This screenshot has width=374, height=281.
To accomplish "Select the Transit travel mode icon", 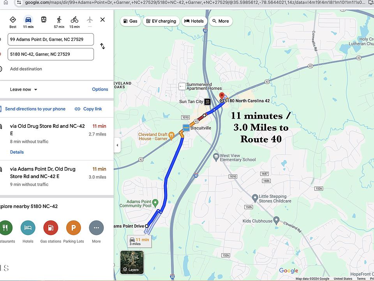I will click(44, 20).
